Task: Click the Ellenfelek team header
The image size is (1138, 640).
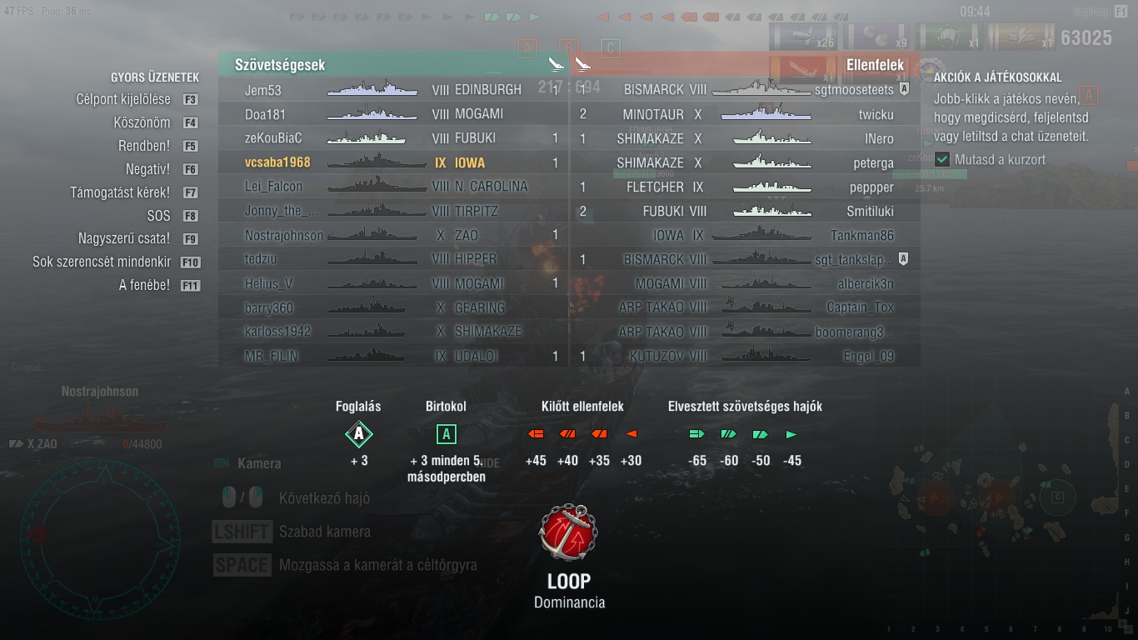Action: [746, 64]
